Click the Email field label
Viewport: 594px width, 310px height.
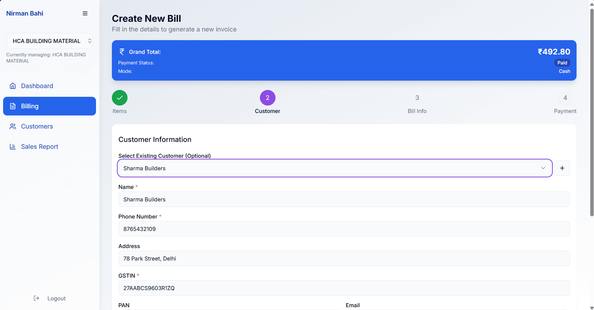tap(352, 305)
